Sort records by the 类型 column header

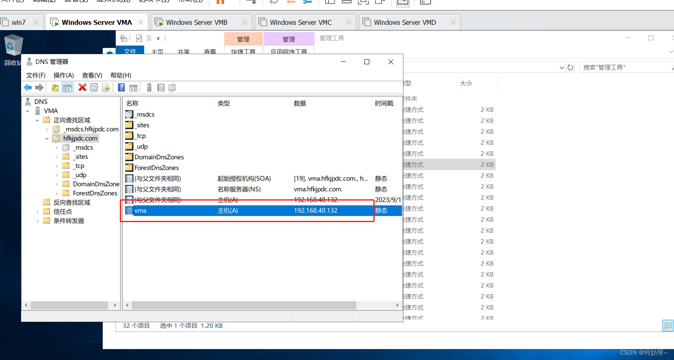pyautogui.click(x=252, y=103)
